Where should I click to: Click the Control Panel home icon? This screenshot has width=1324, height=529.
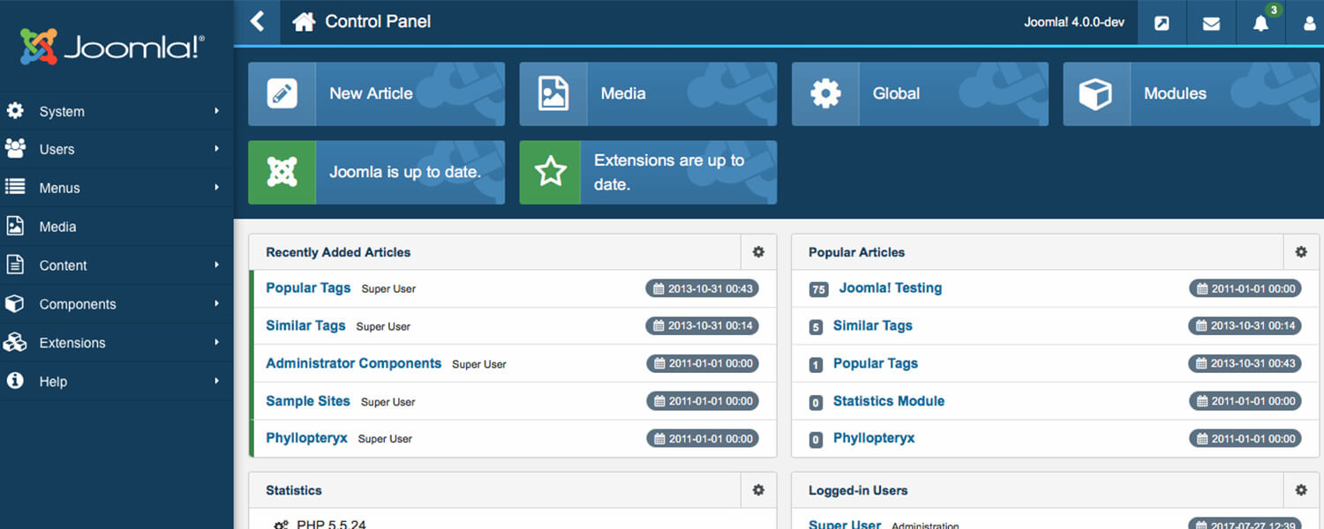[304, 21]
